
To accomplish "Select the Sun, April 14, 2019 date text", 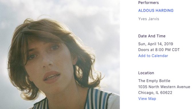I will click(x=156, y=44).
